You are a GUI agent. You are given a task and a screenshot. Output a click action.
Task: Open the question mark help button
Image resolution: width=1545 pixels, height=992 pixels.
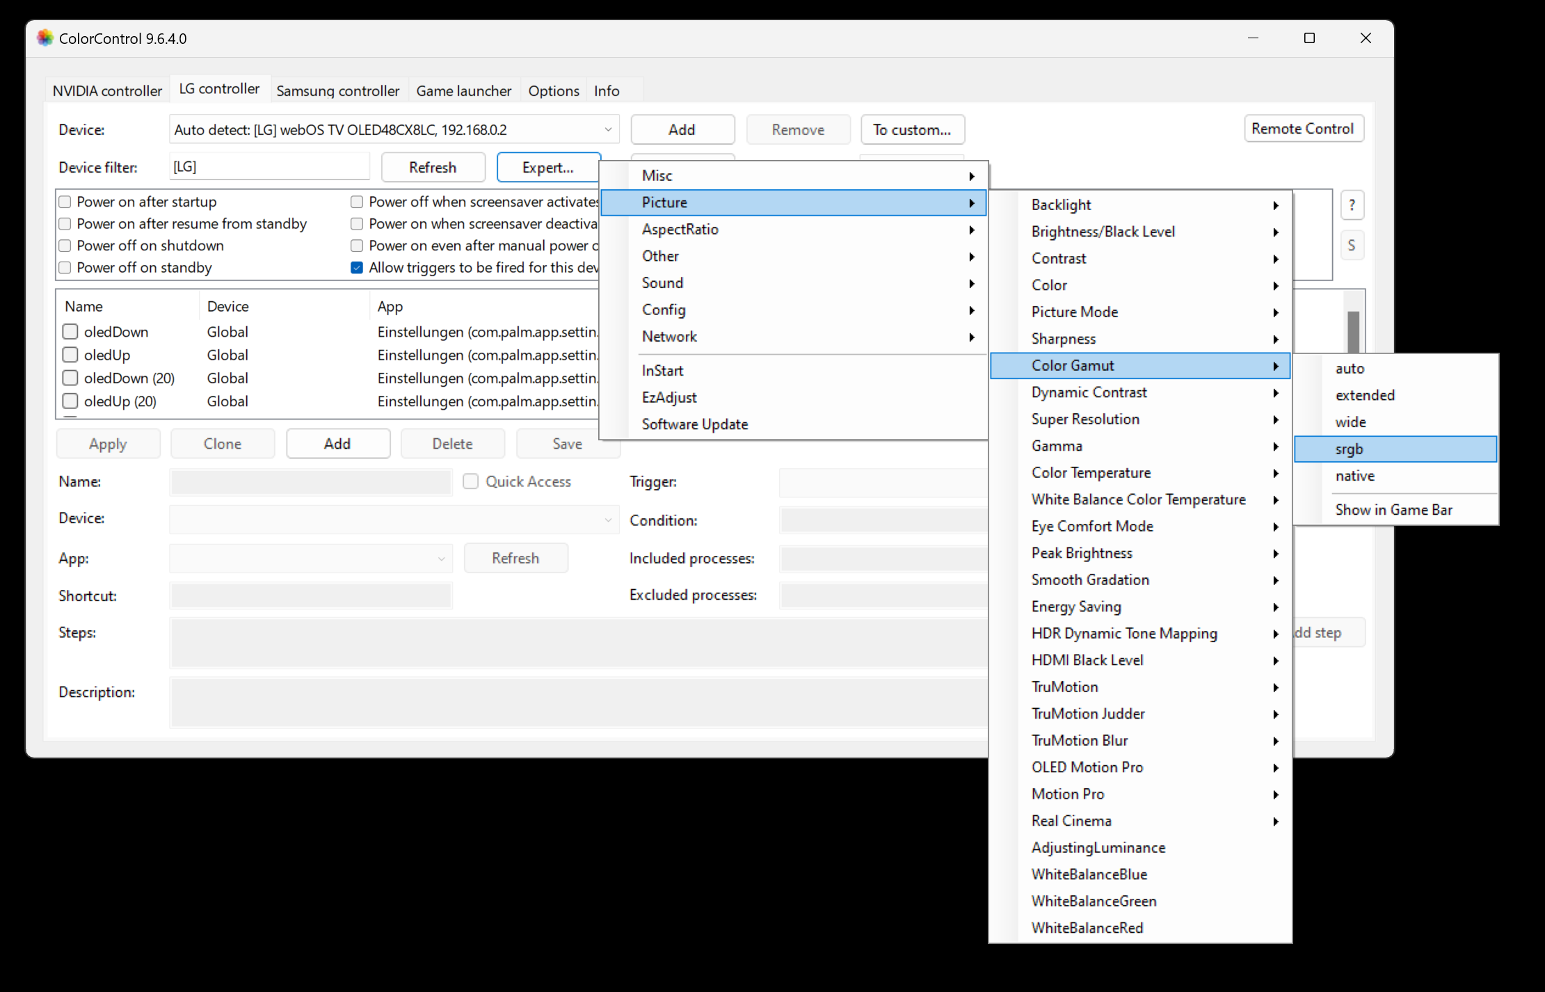point(1352,205)
